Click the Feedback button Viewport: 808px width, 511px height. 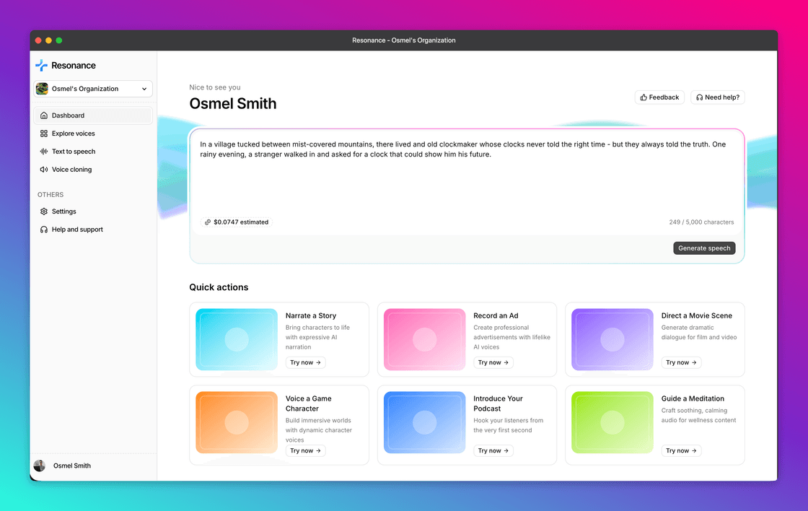659,97
